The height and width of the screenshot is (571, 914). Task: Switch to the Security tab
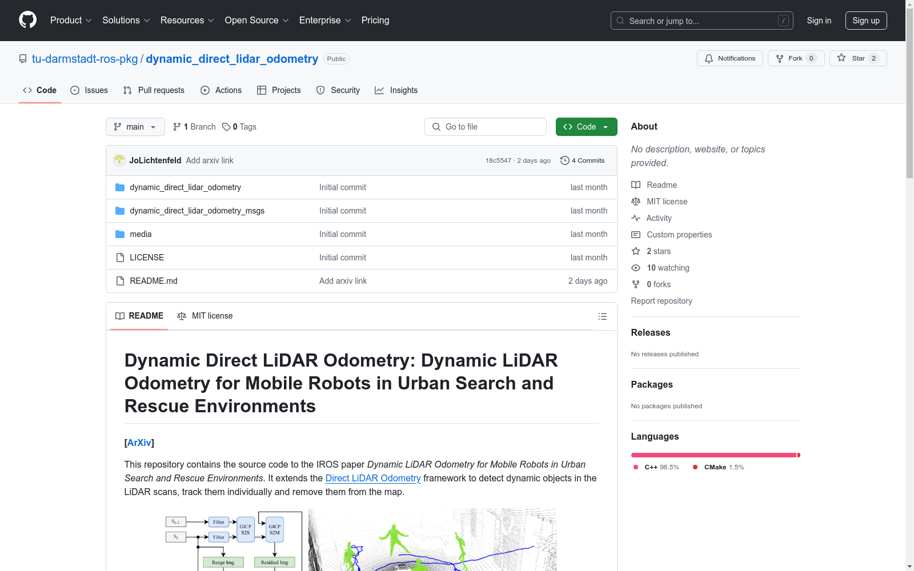tap(338, 90)
